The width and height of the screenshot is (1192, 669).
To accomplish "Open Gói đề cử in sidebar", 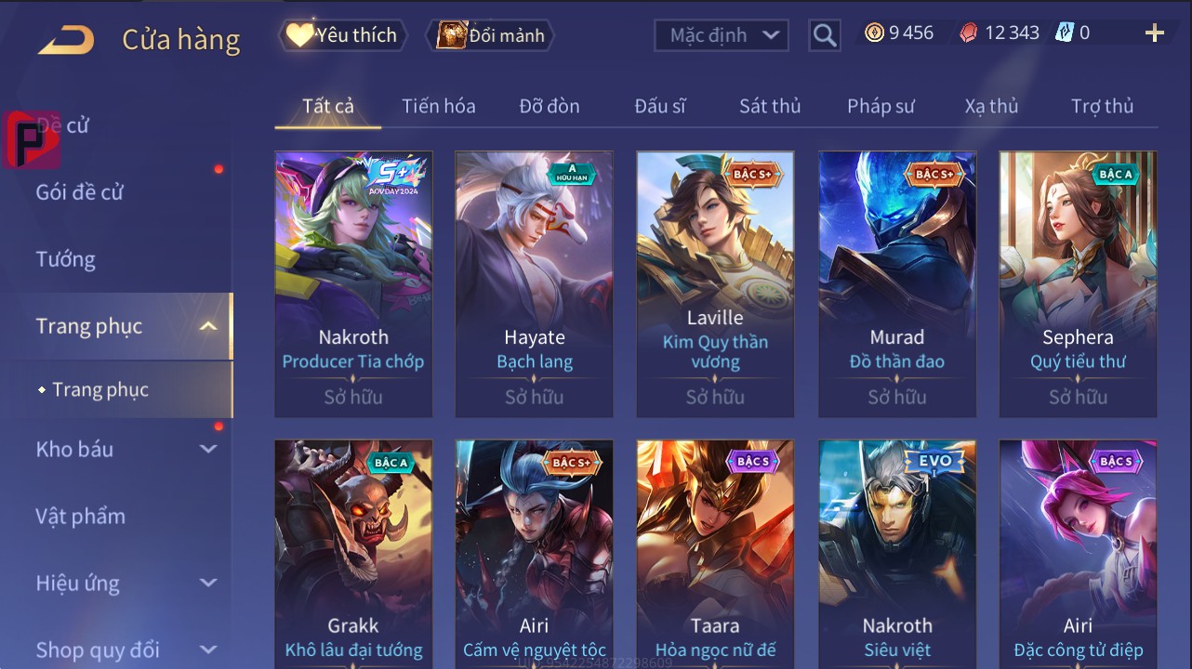I will tap(79, 192).
